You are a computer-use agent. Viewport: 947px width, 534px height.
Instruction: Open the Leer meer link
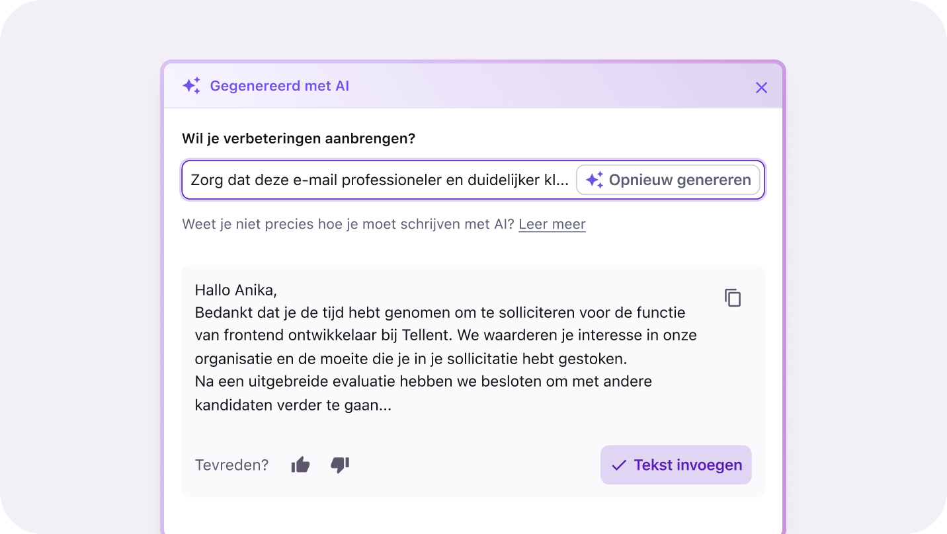[552, 224]
